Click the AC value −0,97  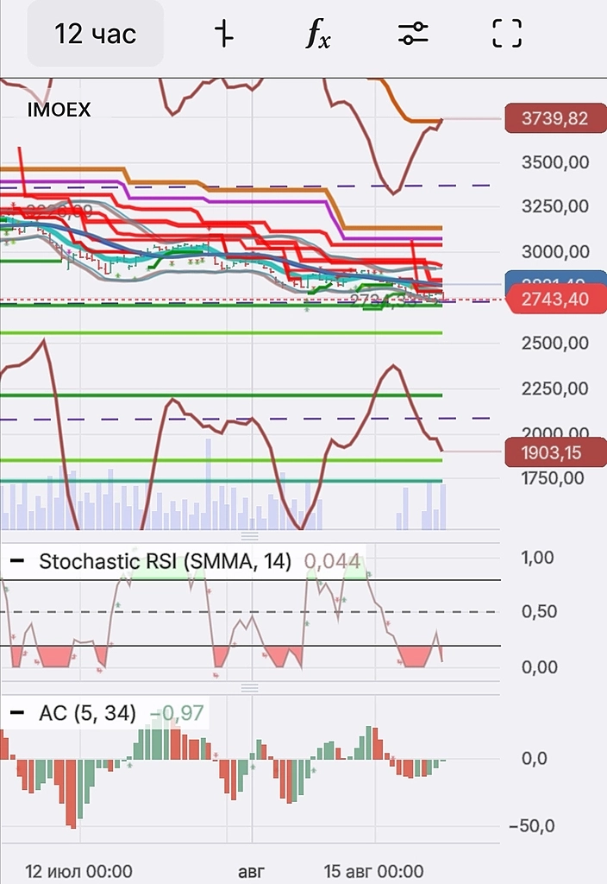coord(176,712)
